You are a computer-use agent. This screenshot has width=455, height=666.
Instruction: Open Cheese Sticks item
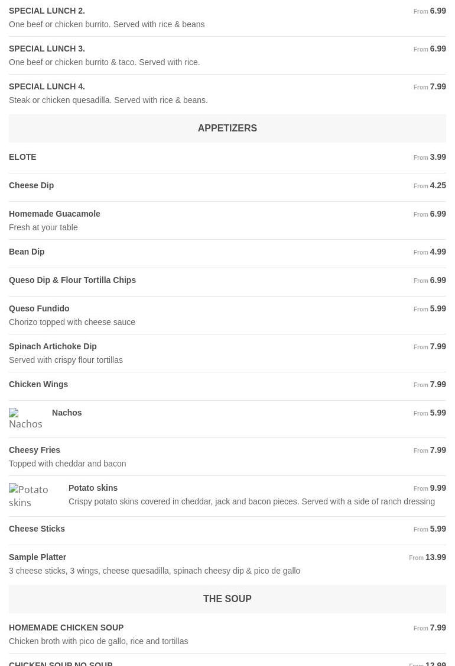pos(37,529)
